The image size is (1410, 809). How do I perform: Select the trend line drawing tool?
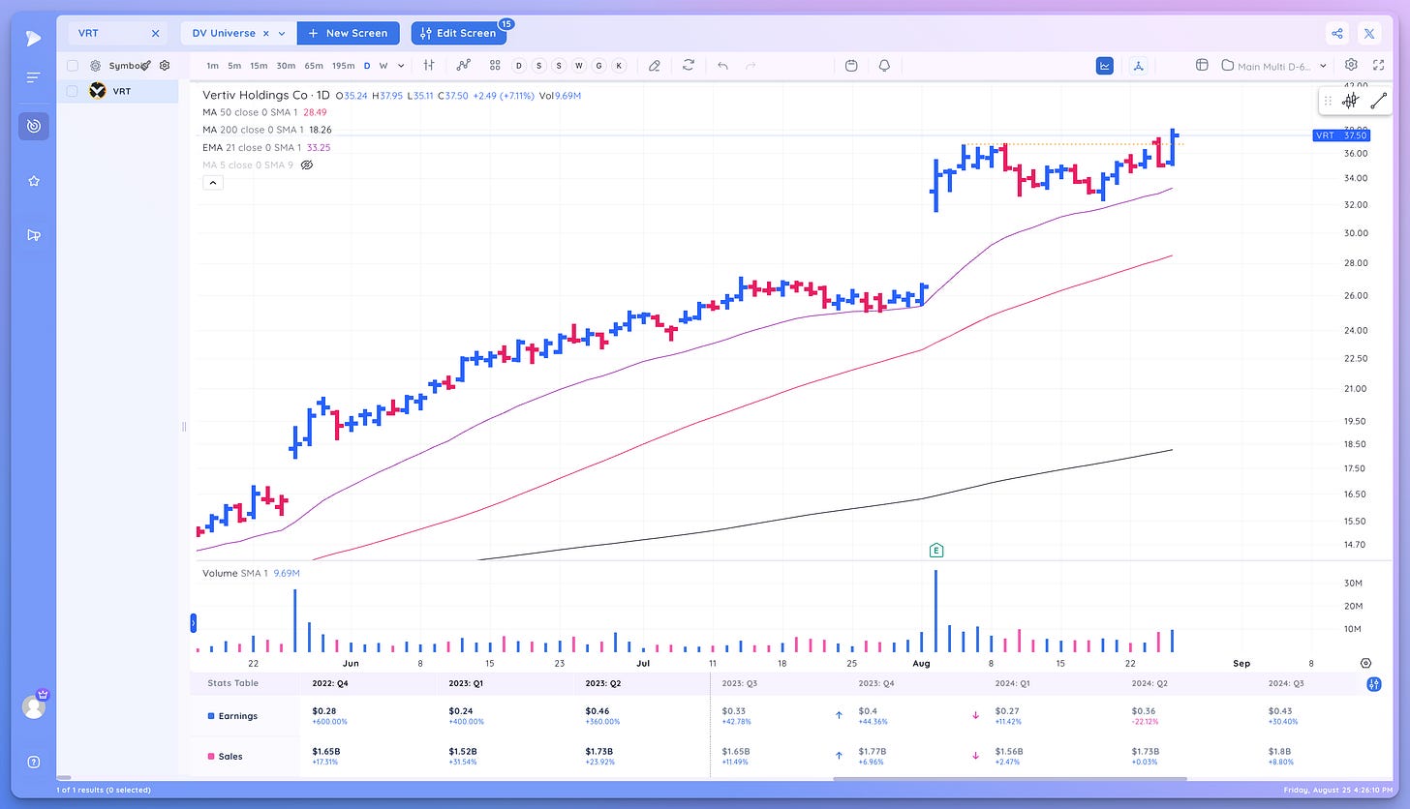coord(1379,101)
